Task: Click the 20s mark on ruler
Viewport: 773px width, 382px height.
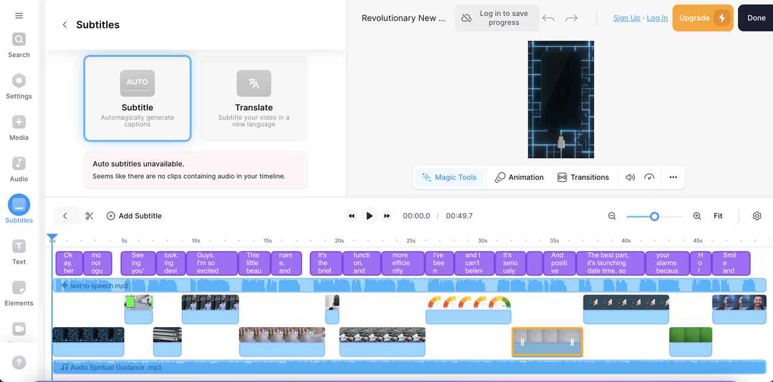Action: click(339, 240)
